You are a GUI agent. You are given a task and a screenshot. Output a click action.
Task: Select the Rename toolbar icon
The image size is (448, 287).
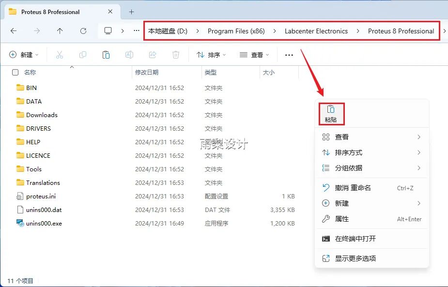point(129,54)
